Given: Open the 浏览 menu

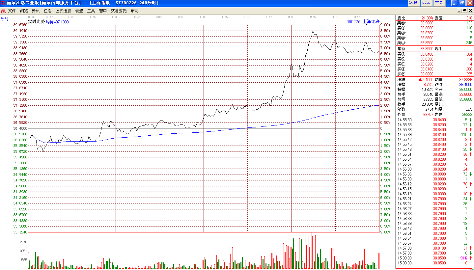Looking at the screenshot, I should pyautogui.click(x=24, y=11).
